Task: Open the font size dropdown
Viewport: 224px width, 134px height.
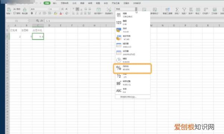Action: coord(59,9)
